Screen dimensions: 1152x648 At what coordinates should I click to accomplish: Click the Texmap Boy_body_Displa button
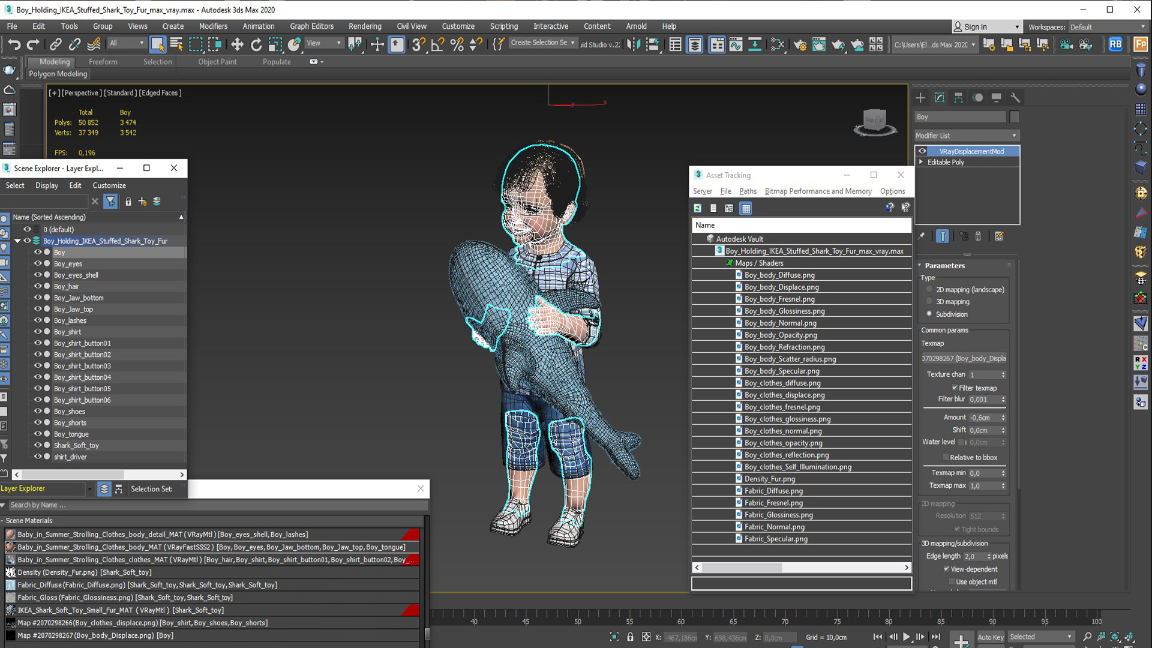[964, 358]
